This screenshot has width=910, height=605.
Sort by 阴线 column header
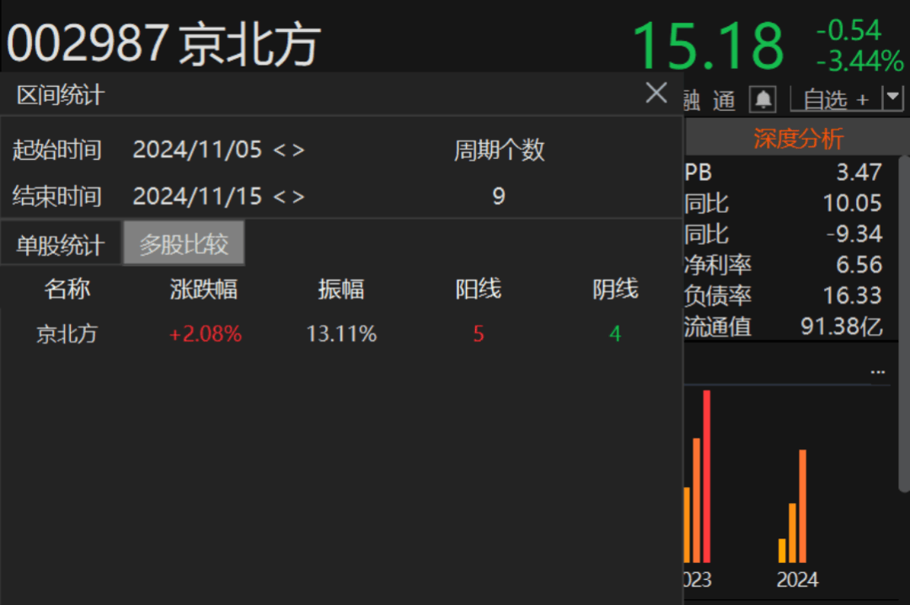click(x=615, y=289)
